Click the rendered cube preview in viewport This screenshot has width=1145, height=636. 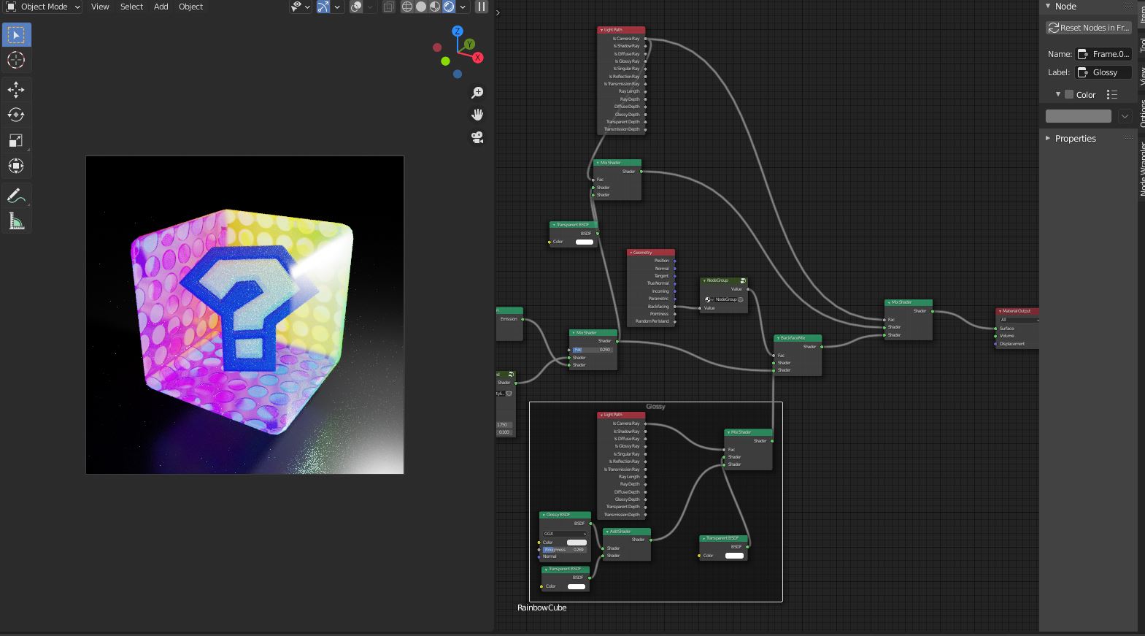pos(244,315)
